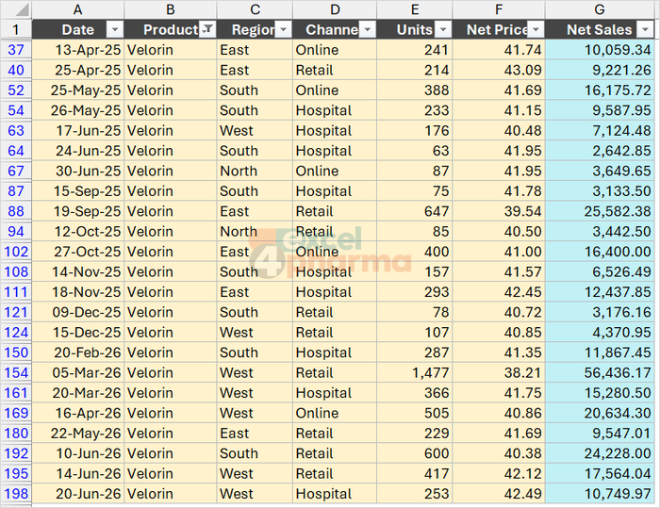Click Velorin cell in row 40

pos(171,70)
